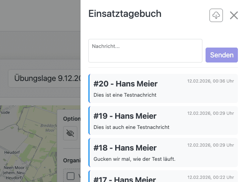
Task: Click the crossed-out eye visibility button
Action: click(71, 133)
